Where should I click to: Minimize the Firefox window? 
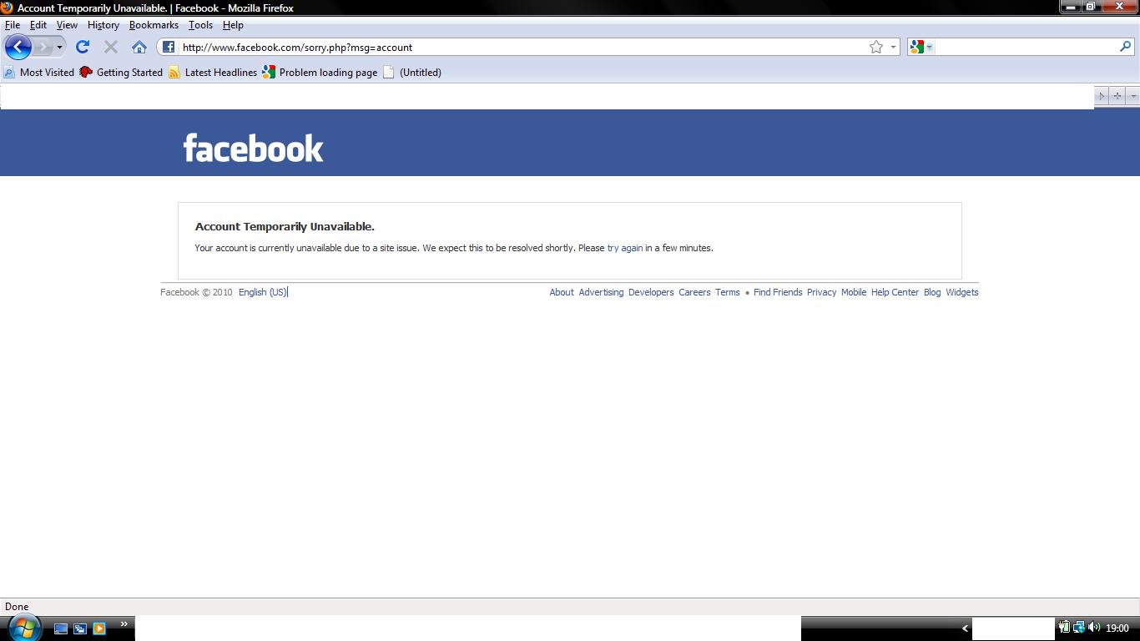[x=1072, y=7]
